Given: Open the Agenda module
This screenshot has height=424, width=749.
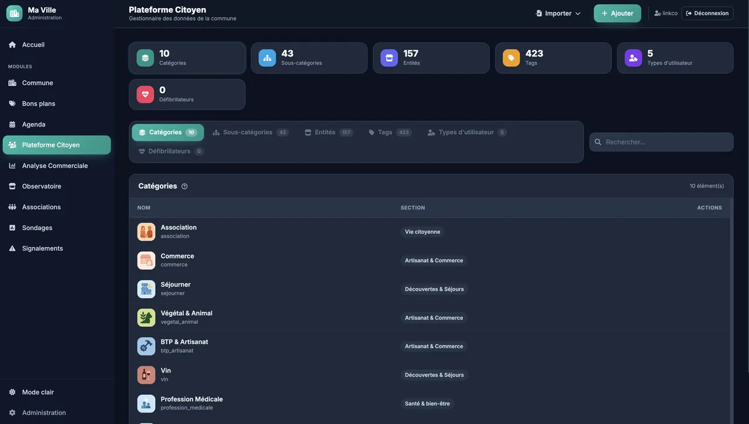Looking at the screenshot, I should click(x=57, y=124).
